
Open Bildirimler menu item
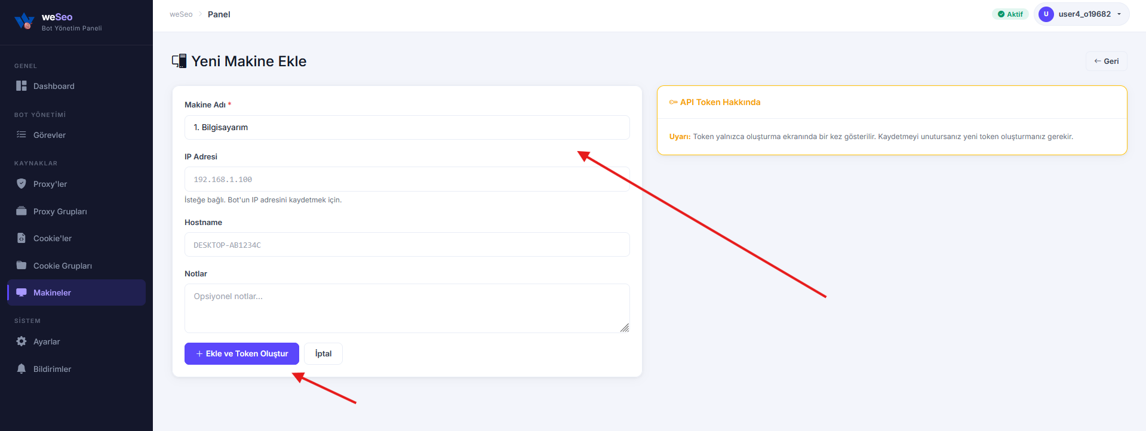pos(76,369)
